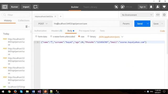168x94 pixels.
Task: Open the Headers (1) tab
Action: tap(57, 31)
